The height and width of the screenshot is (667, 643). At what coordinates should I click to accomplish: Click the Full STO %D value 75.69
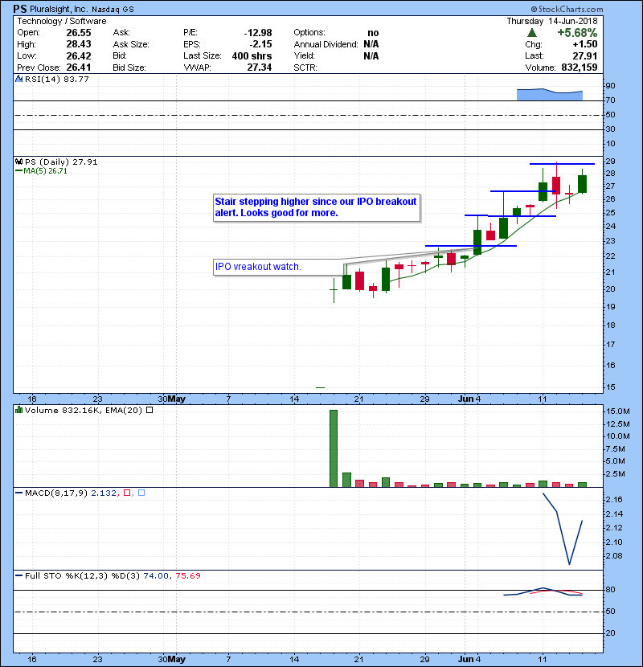[x=188, y=576]
